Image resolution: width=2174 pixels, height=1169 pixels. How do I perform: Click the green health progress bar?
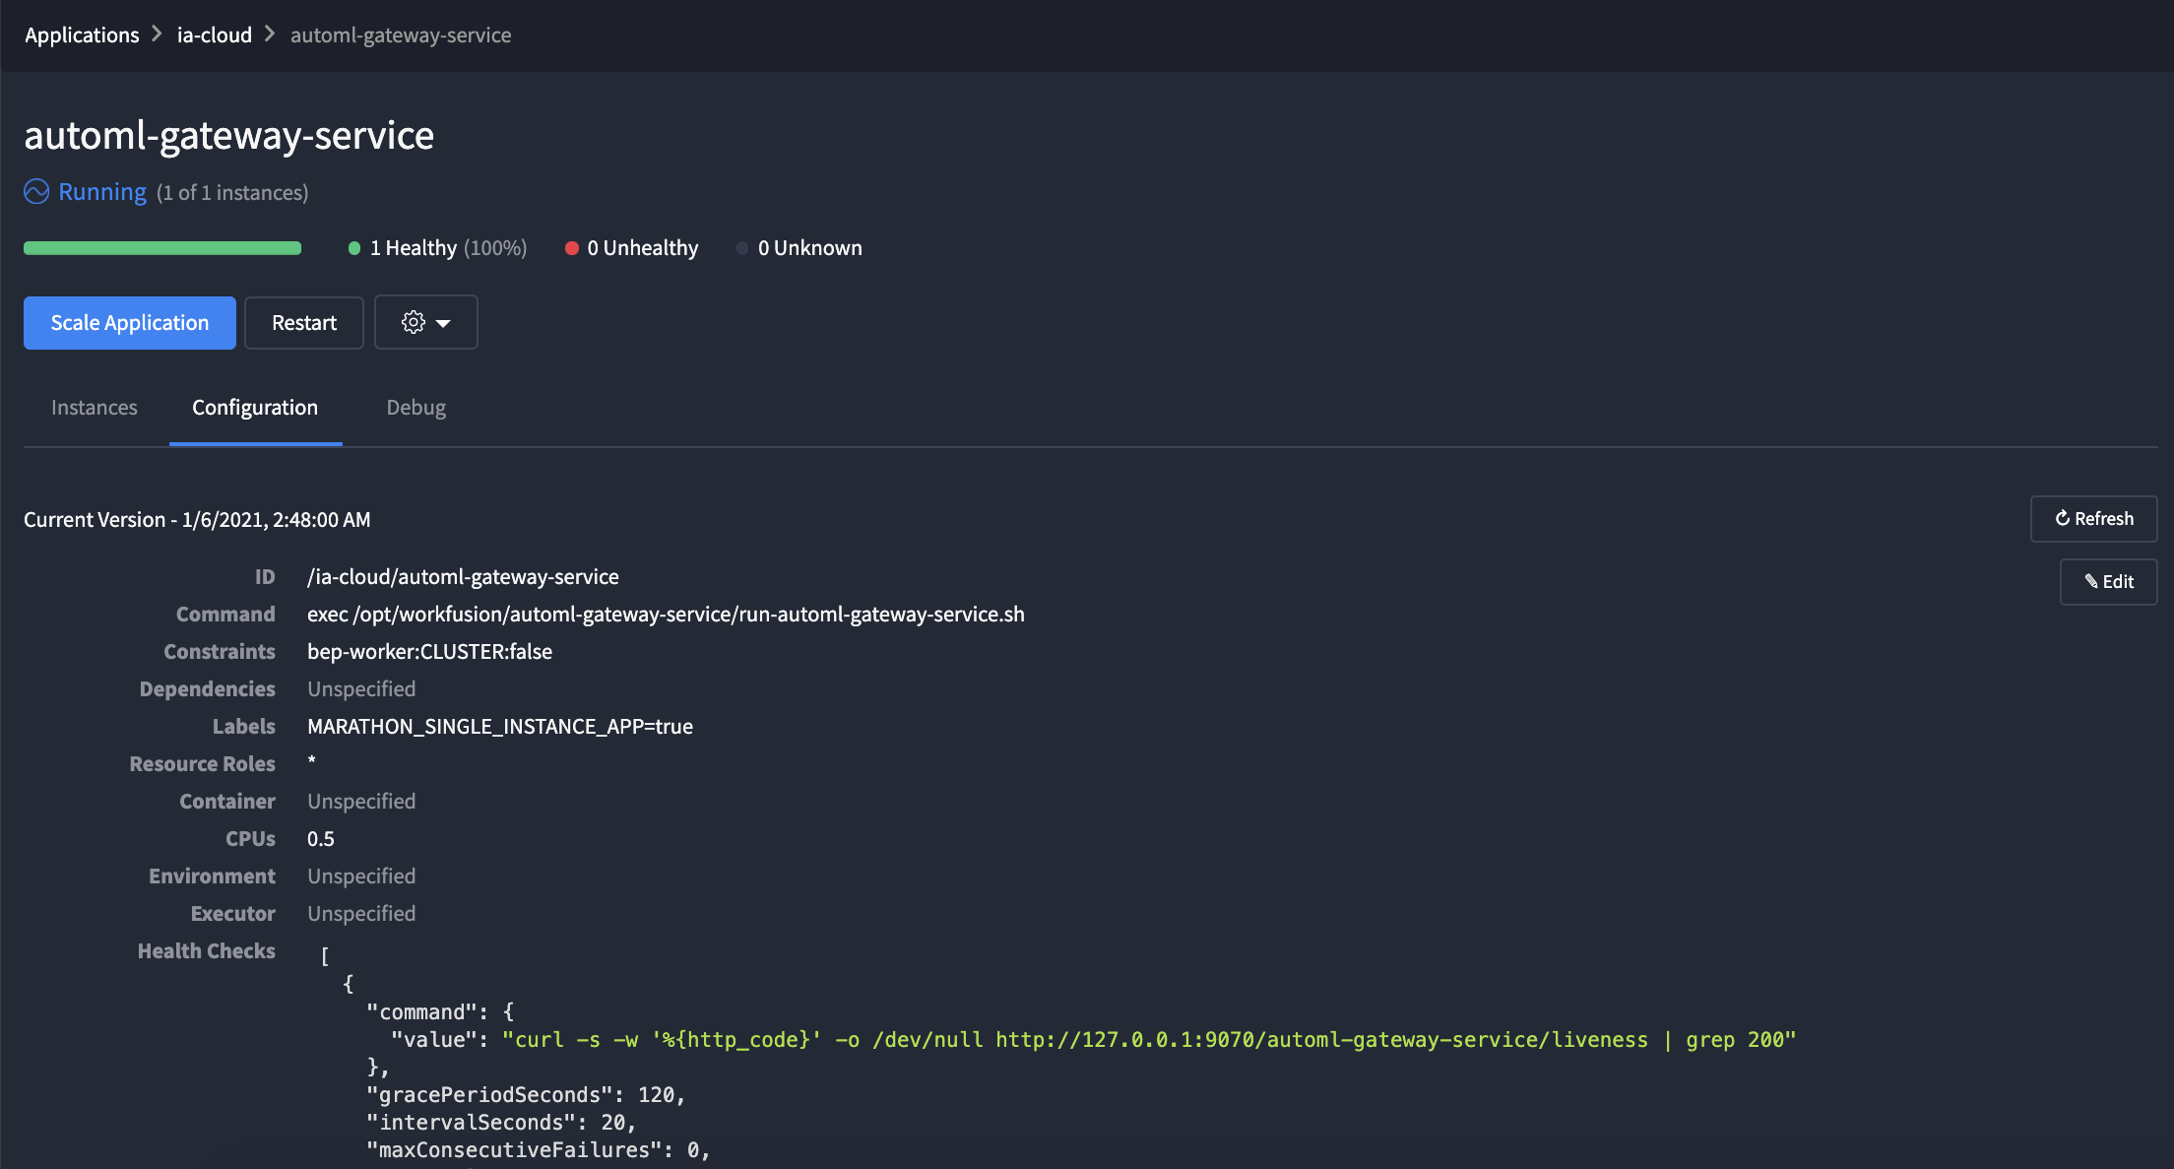162,247
